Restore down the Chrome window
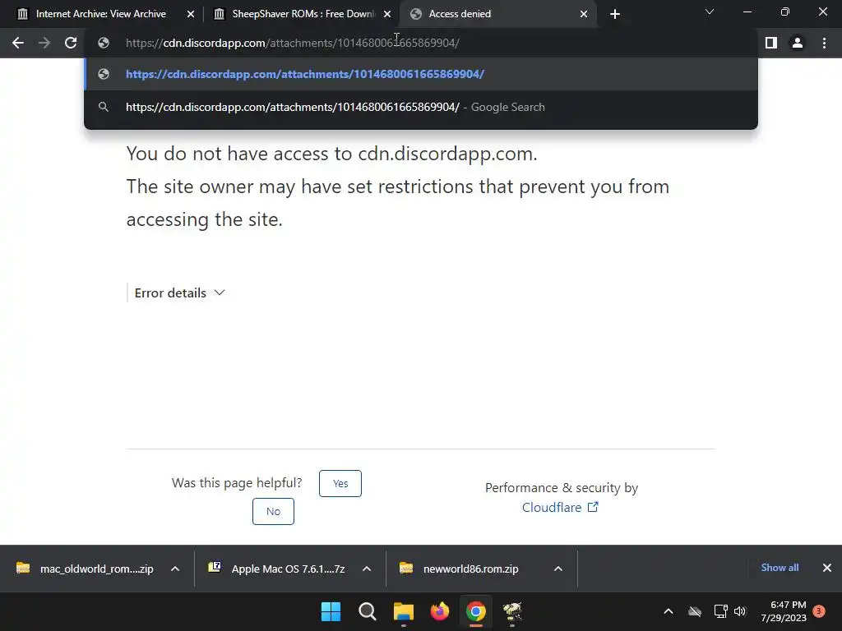842x631 pixels. 785,12
